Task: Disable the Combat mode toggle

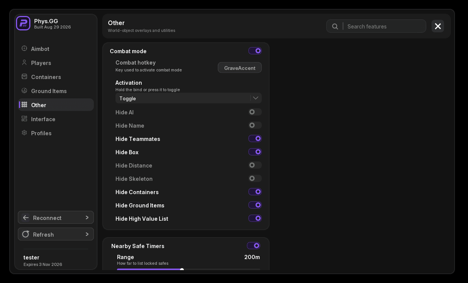Action: (x=255, y=51)
